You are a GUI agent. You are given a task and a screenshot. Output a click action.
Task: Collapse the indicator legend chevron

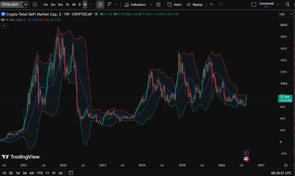click(4, 26)
